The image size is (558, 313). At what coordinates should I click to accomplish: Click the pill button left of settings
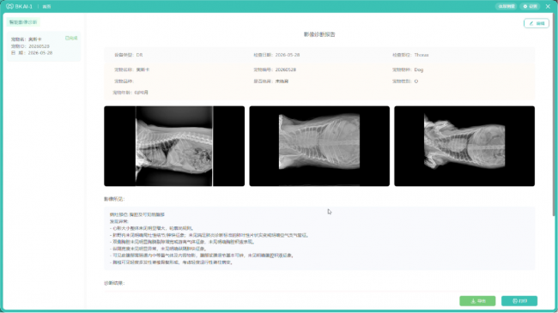point(506,6)
